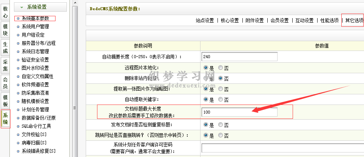
Task: Click the sidebar vertical scrollbar grip
Action: click(75, 108)
